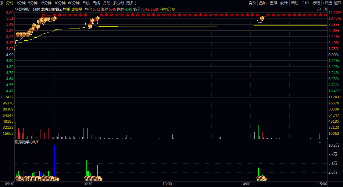Click the 涨停猎手分时F panel title
The image size is (343, 187).
(x=27, y=142)
